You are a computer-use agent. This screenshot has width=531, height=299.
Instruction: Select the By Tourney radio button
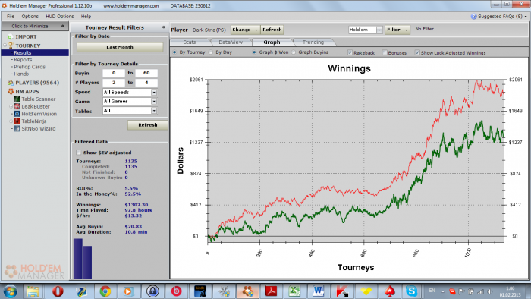coord(174,52)
